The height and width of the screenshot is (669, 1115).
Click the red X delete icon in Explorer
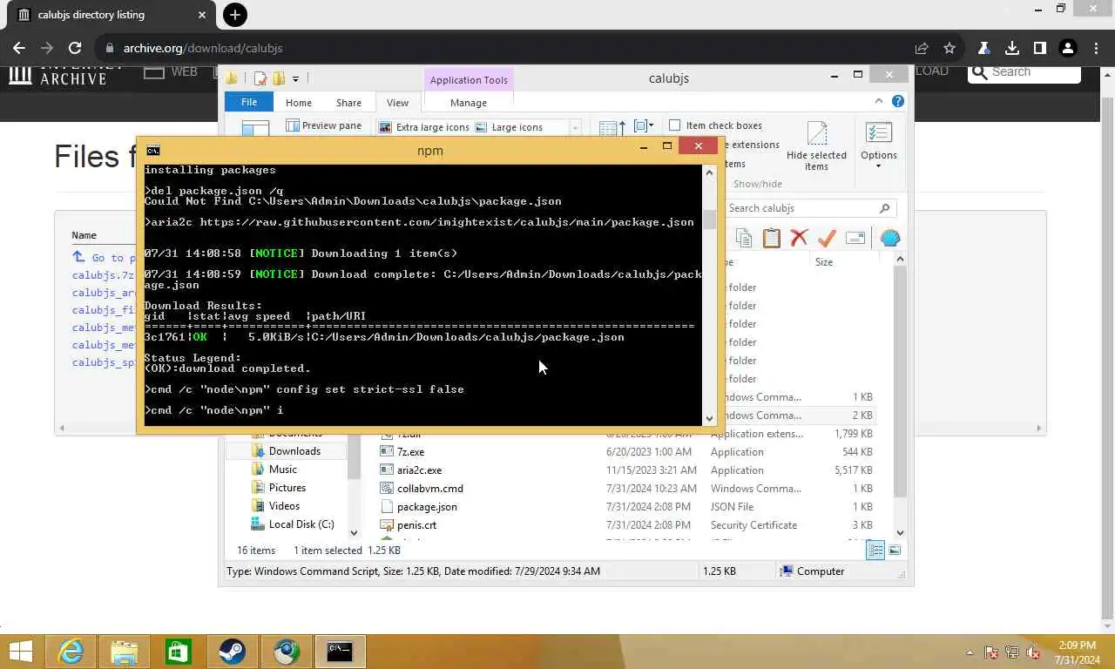point(799,238)
